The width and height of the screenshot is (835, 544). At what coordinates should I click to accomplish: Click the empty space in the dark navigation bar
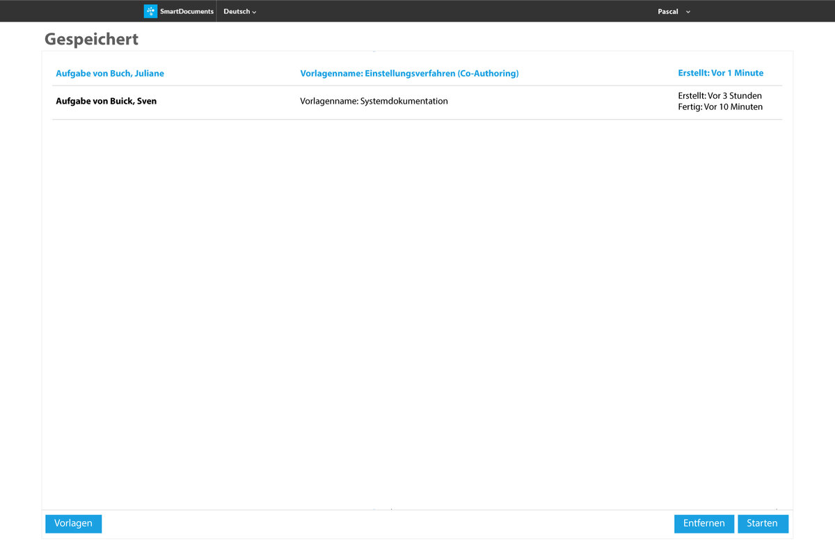452,11
